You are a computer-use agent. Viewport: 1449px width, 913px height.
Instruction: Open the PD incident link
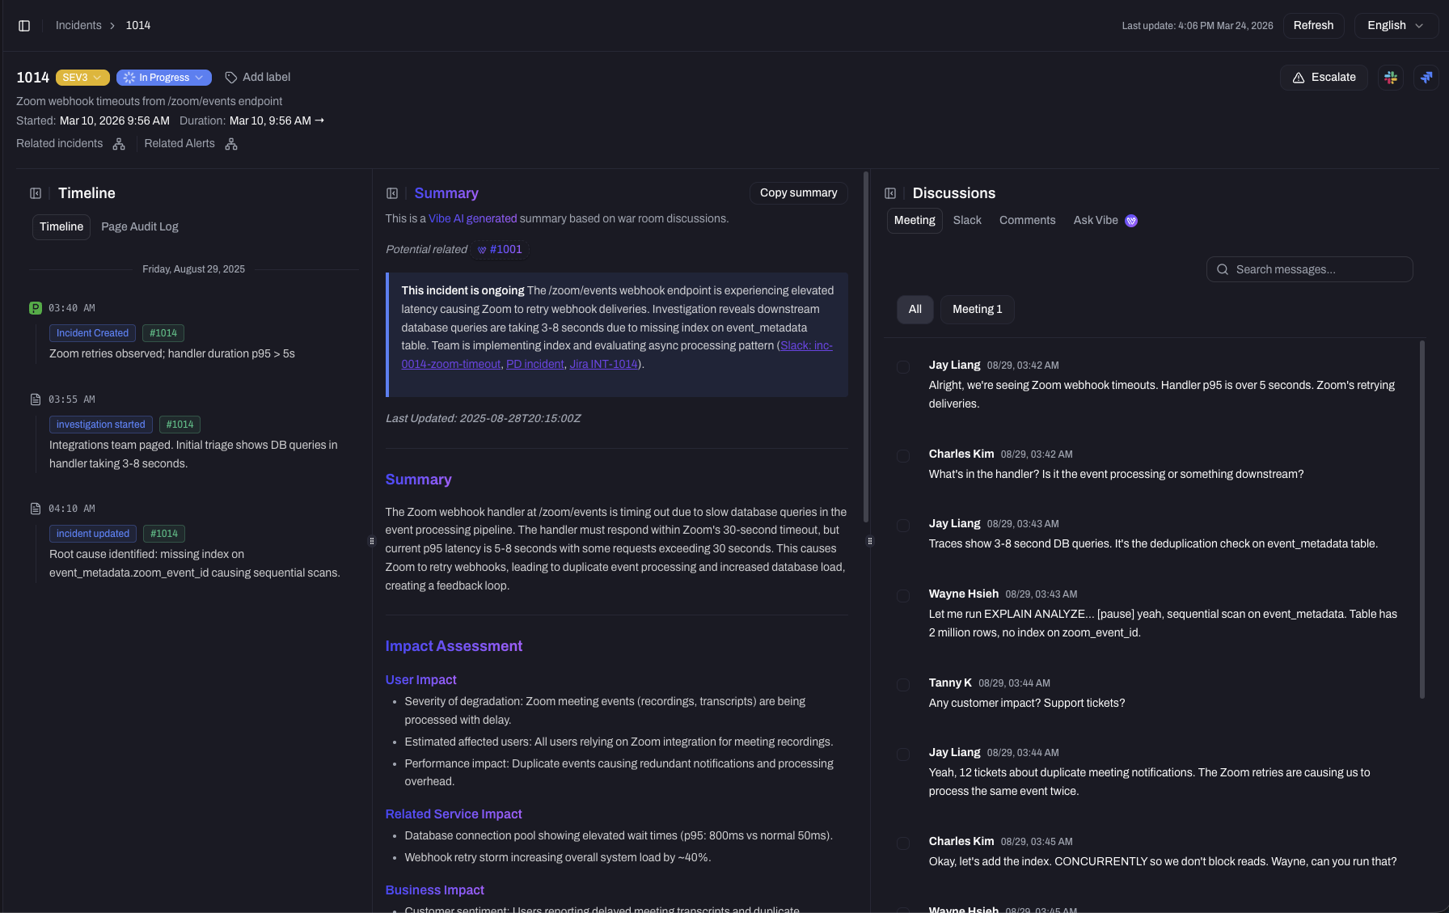535,365
